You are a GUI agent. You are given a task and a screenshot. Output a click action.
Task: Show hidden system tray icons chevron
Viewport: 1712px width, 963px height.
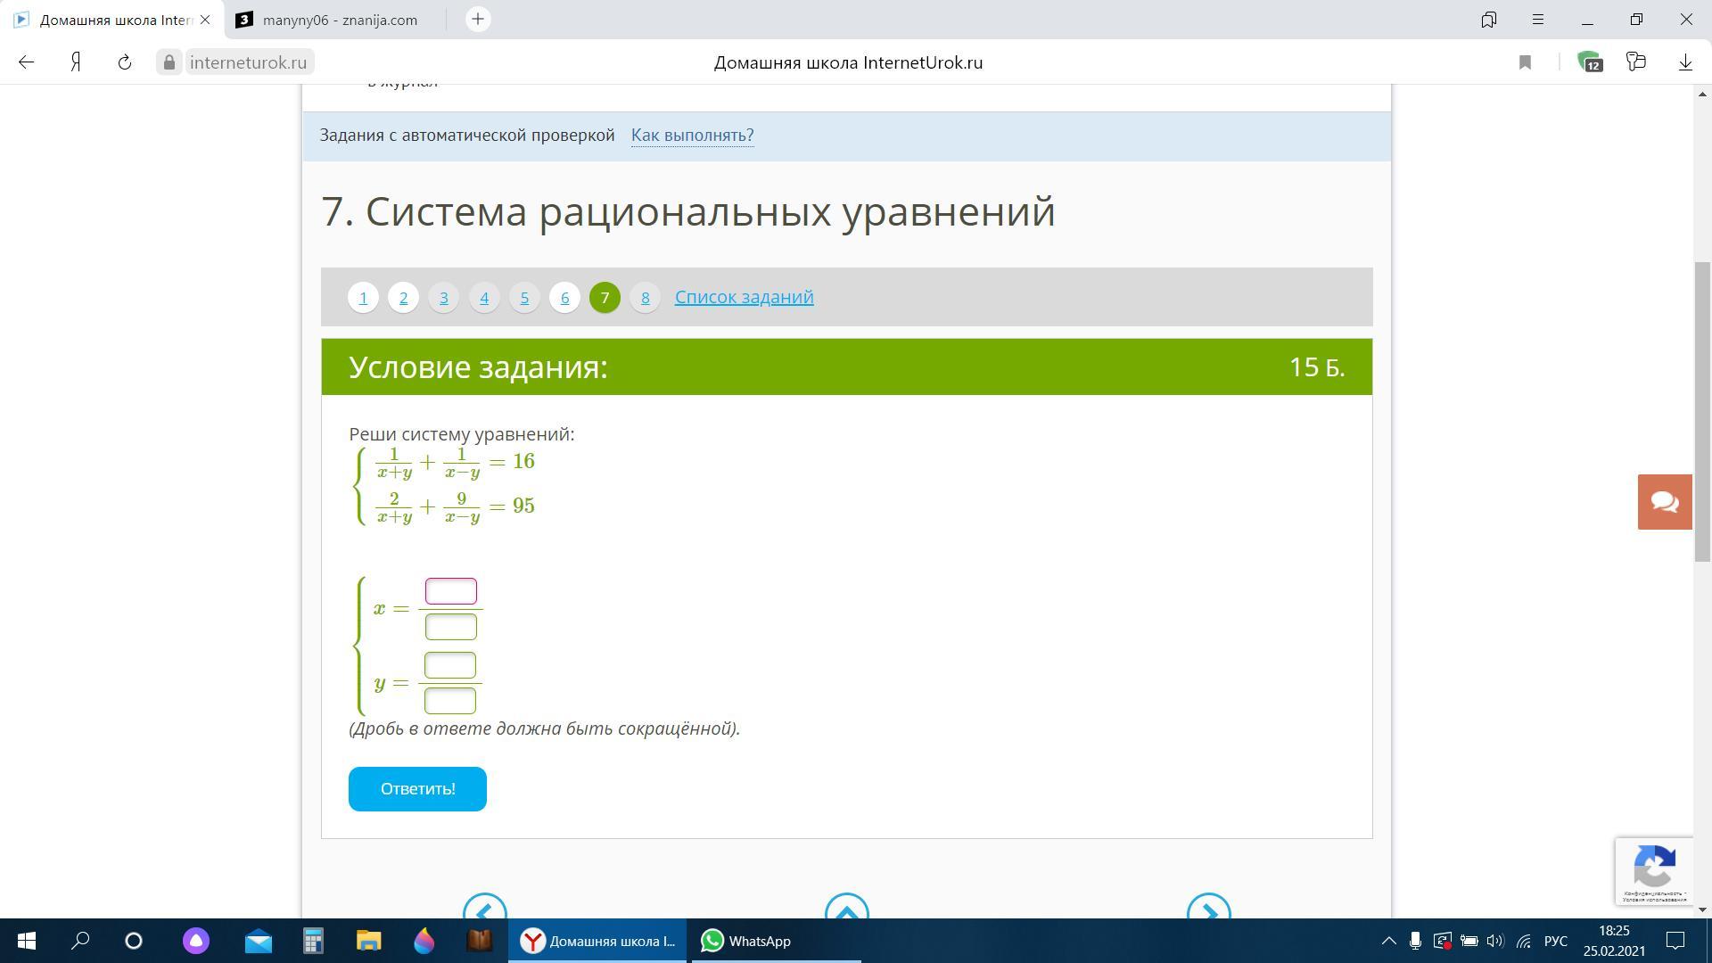(x=1388, y=941)
